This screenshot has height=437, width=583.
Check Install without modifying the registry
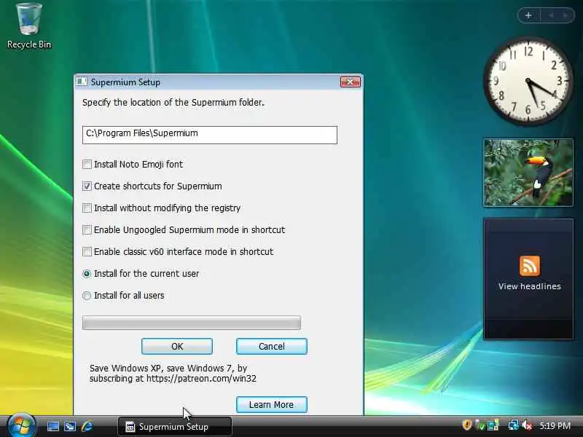(87, 208)
